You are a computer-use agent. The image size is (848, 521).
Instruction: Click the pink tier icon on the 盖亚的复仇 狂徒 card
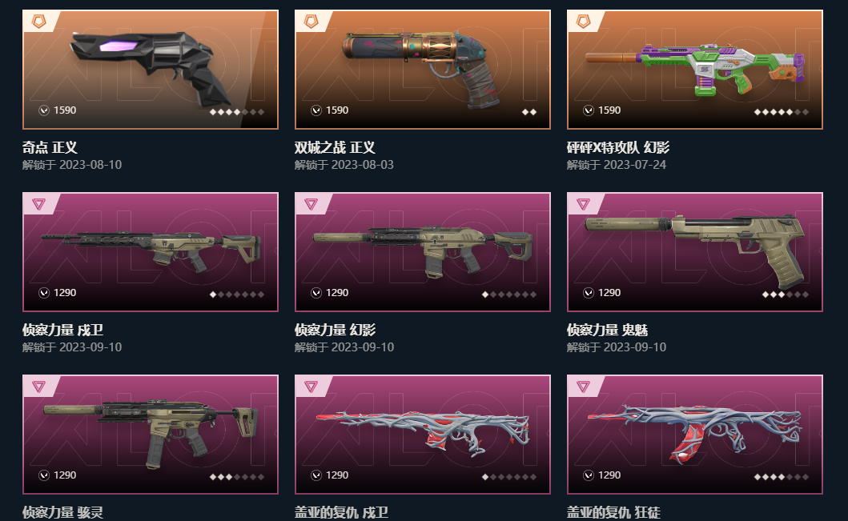pos(583,387)
